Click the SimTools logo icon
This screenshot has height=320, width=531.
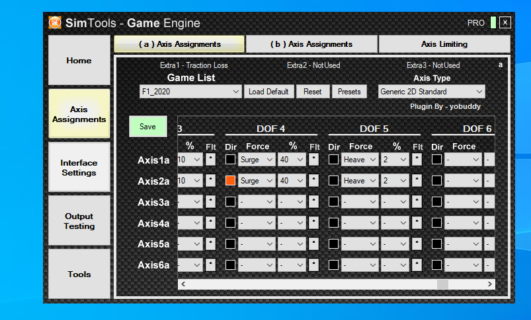55,23
